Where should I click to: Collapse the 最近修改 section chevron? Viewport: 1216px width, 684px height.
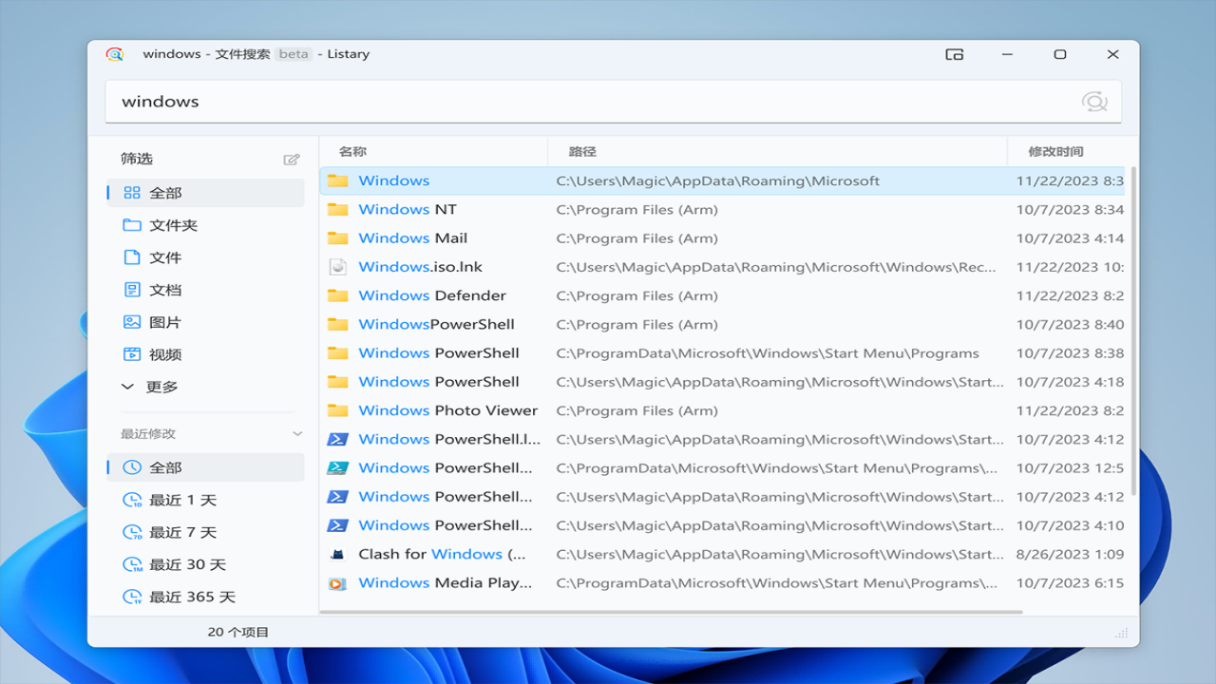pos(297,434)
